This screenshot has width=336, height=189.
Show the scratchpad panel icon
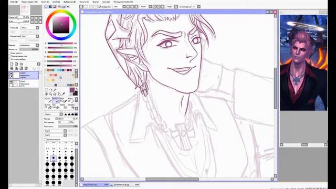click(68, 7)
